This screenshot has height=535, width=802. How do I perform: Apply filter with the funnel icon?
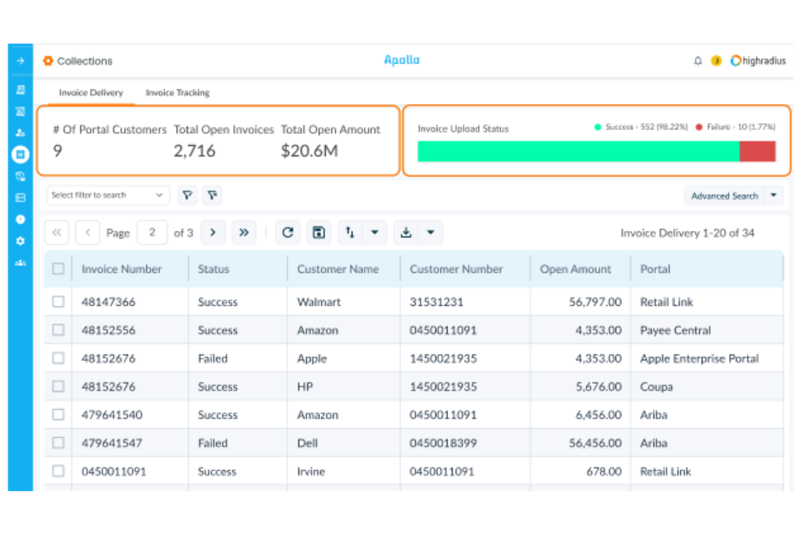click(x=187, y=195)
